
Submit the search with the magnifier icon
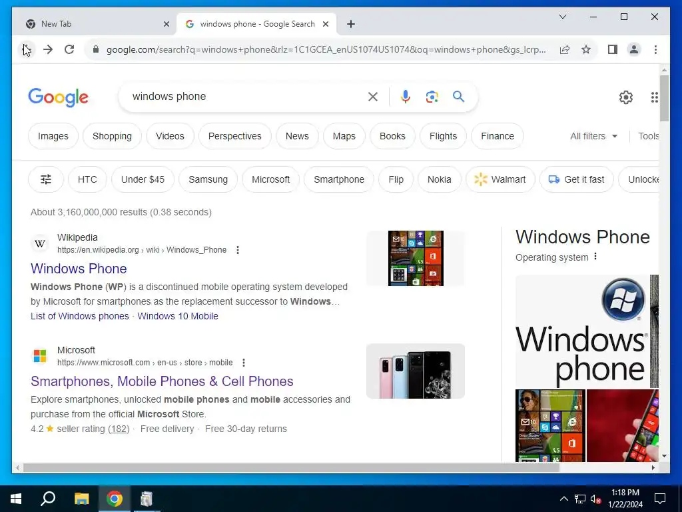pyautogui.click(x=458, y=96)
